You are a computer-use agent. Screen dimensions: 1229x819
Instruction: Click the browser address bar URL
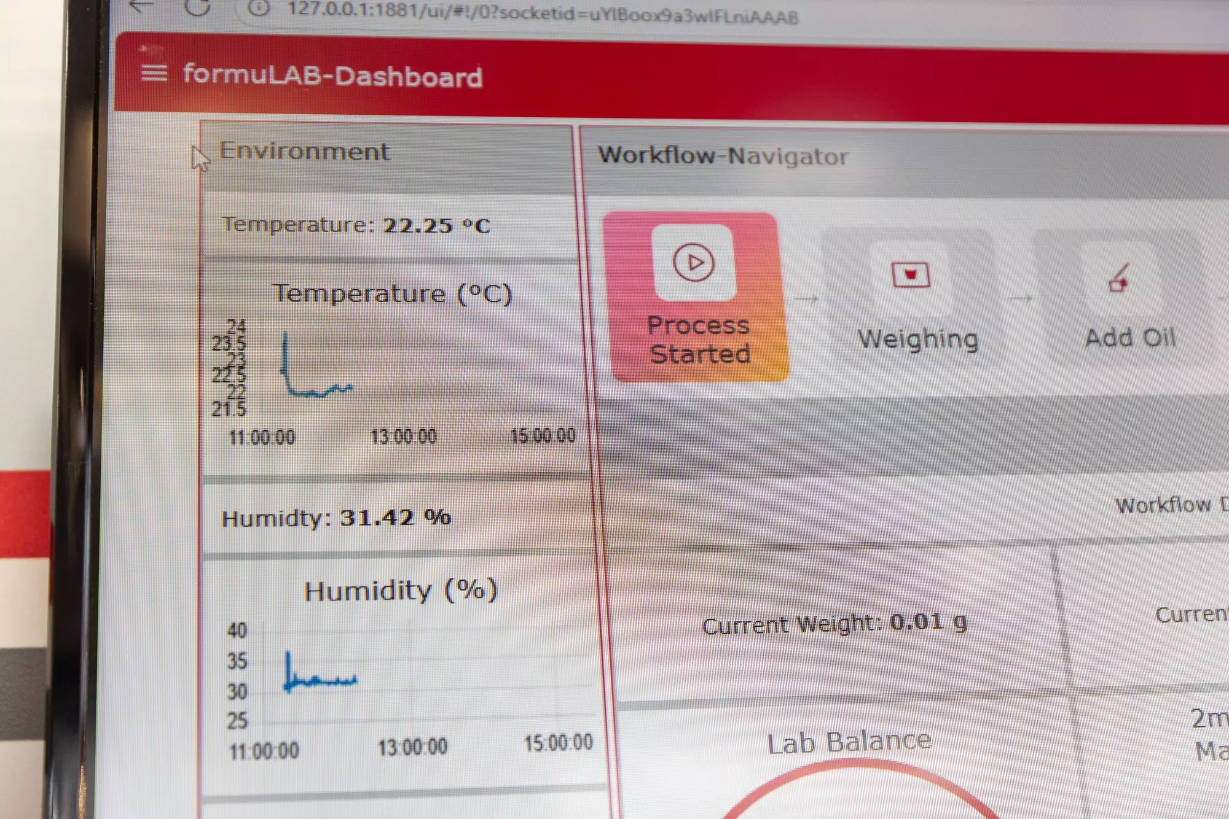[543, 13]
